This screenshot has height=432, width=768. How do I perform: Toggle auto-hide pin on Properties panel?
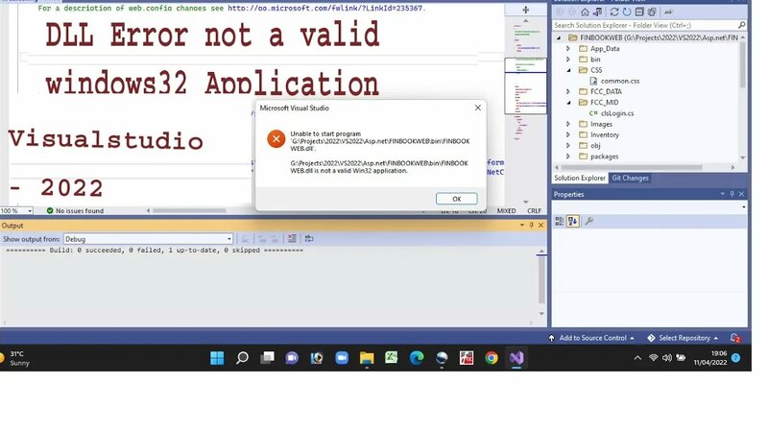tap(732, 194)
